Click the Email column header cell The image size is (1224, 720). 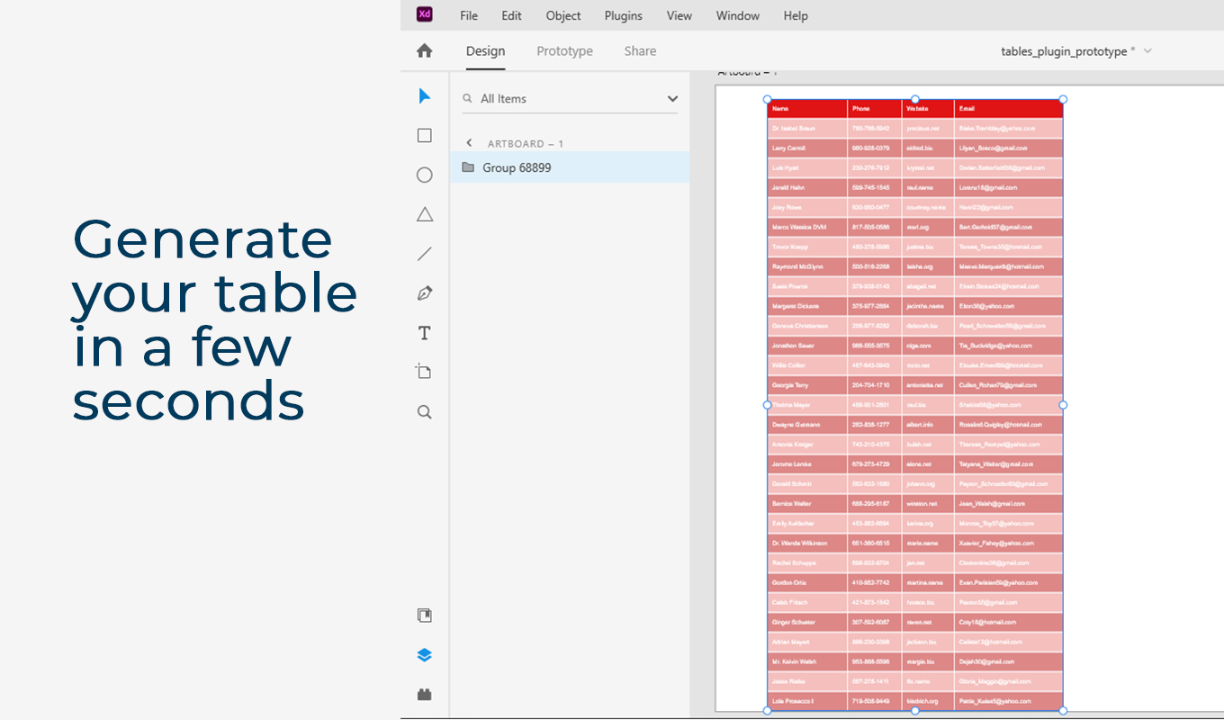tap(1009, 109)
